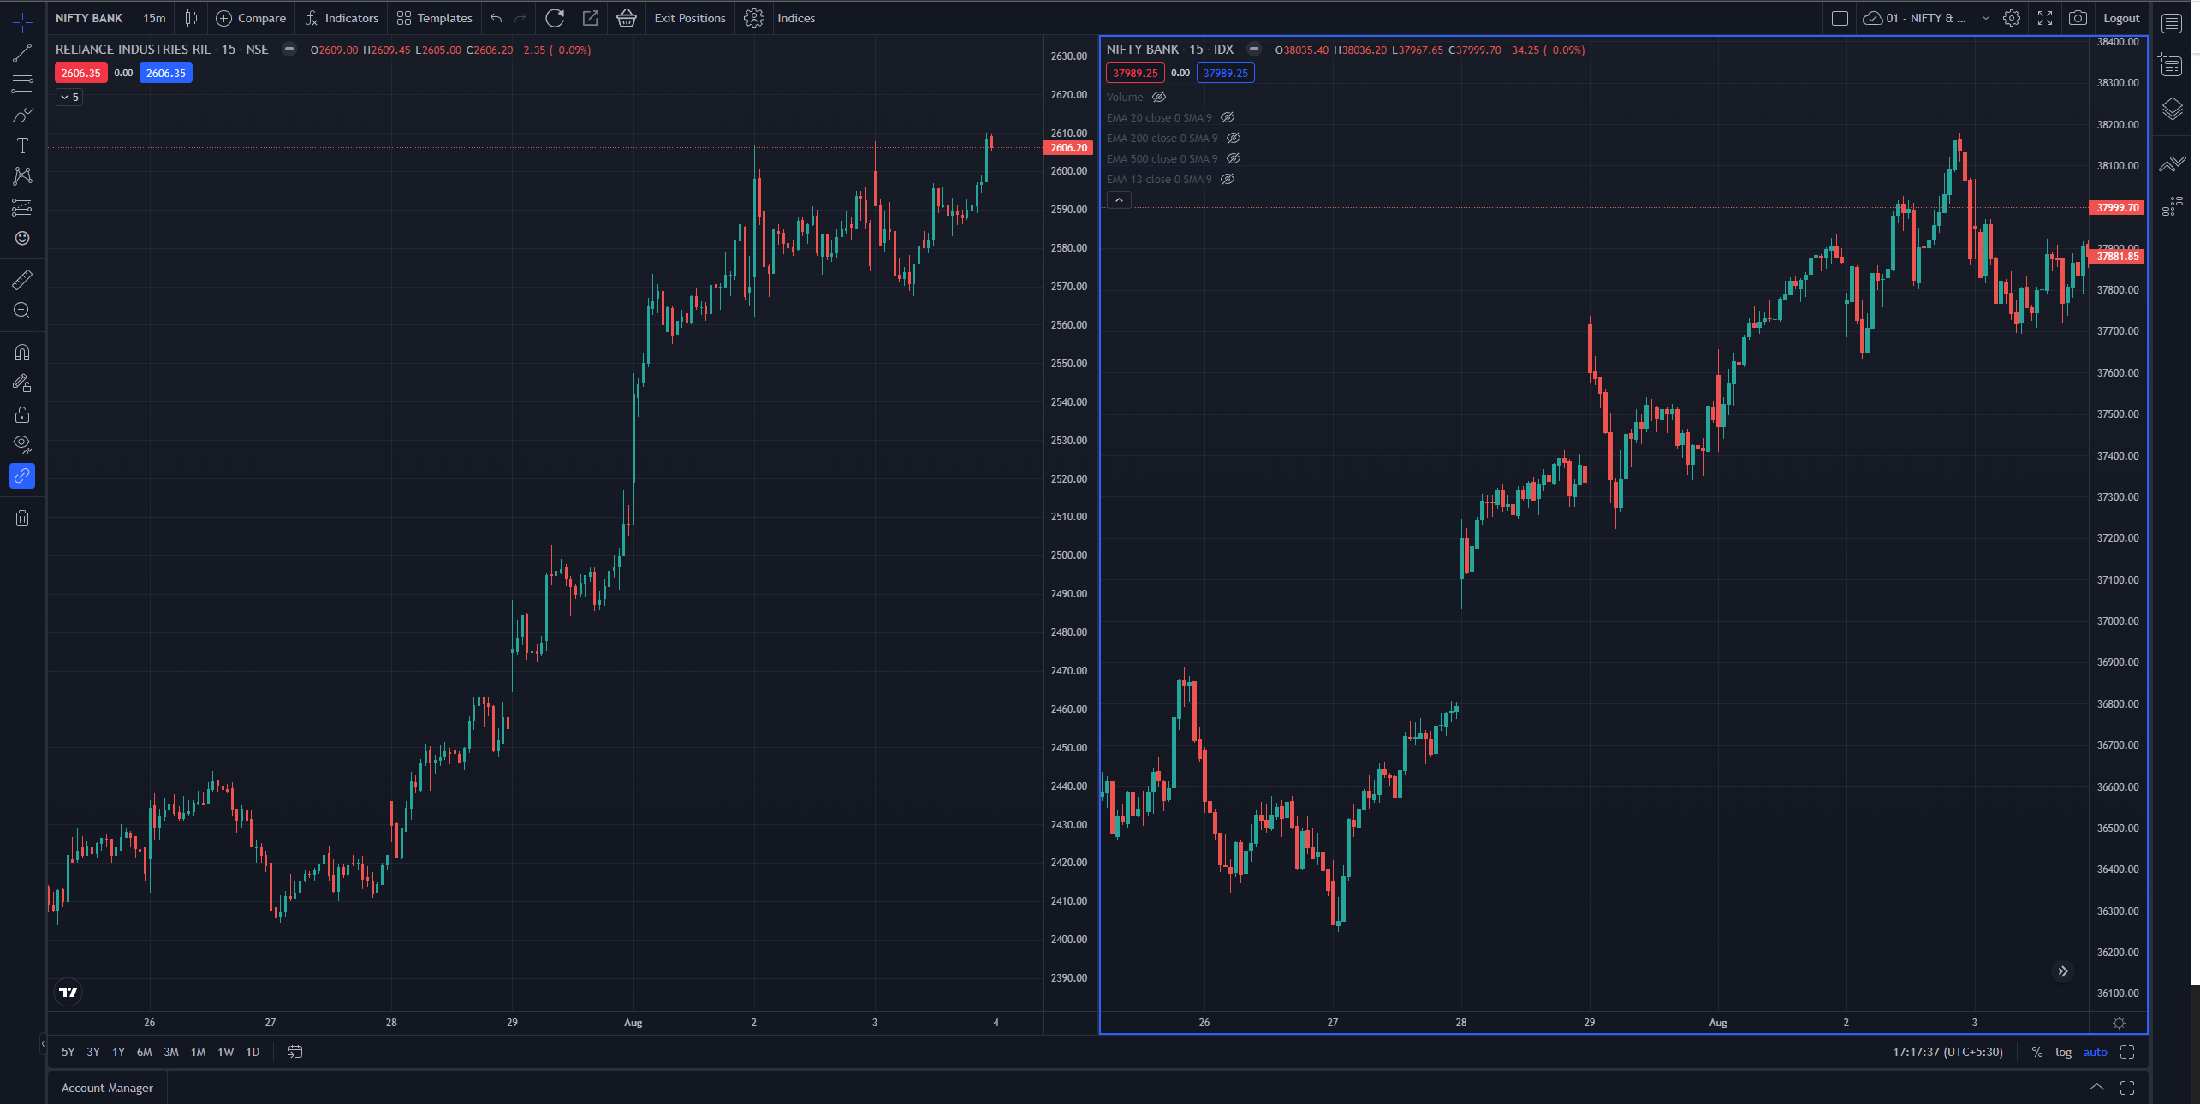Open the watchlist panel icon
This screenshot has height=1104, width=2200.
tap(2172, 23)
